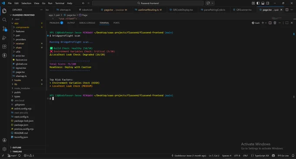Toggle the Primary Side Bar
Viewport: 296px width, 159px height.
coord(258,3)
